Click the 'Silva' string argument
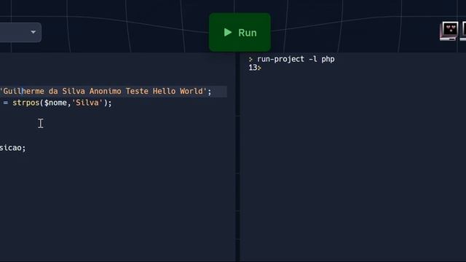466x262 pixels. (x=87, y=103)
